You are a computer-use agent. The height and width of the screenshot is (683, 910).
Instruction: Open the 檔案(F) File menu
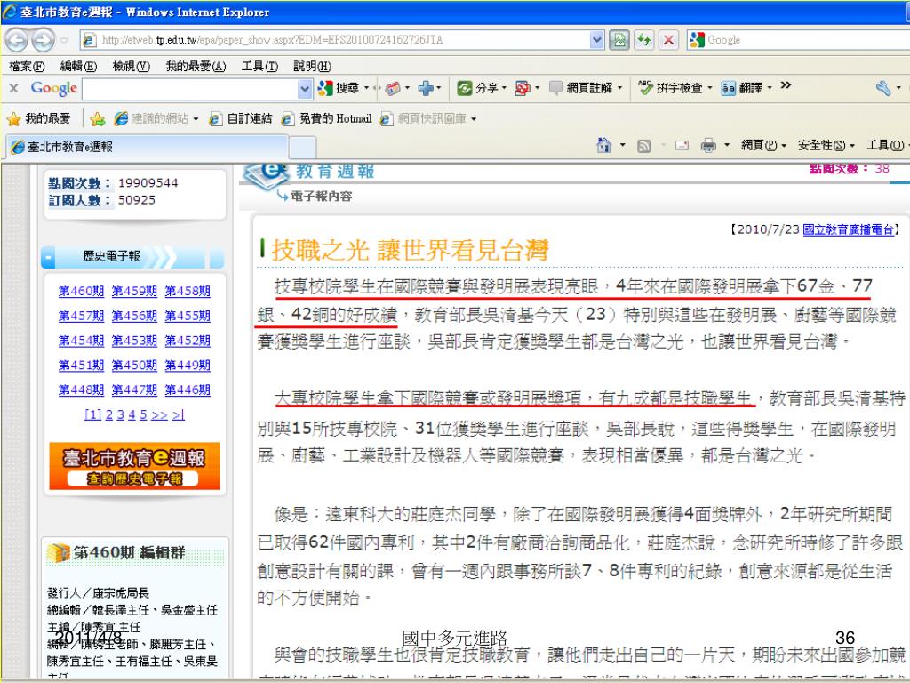click(27, 66)
